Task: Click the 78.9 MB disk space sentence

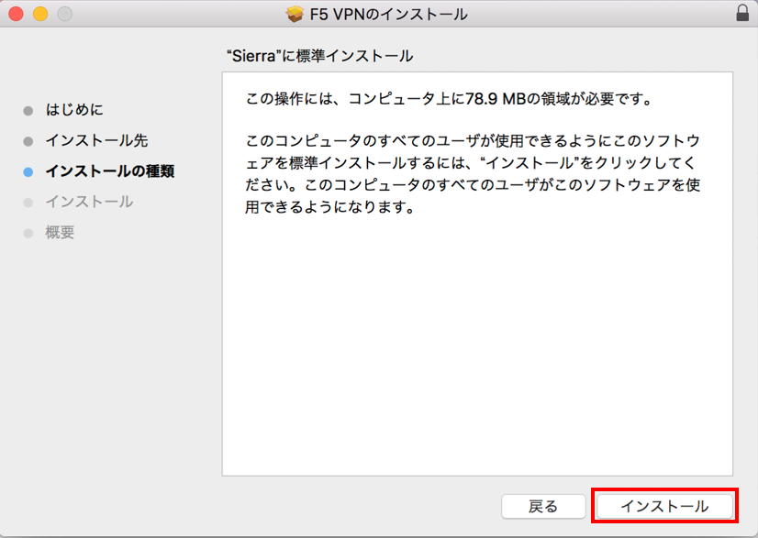Action: [x=450, y=99]
